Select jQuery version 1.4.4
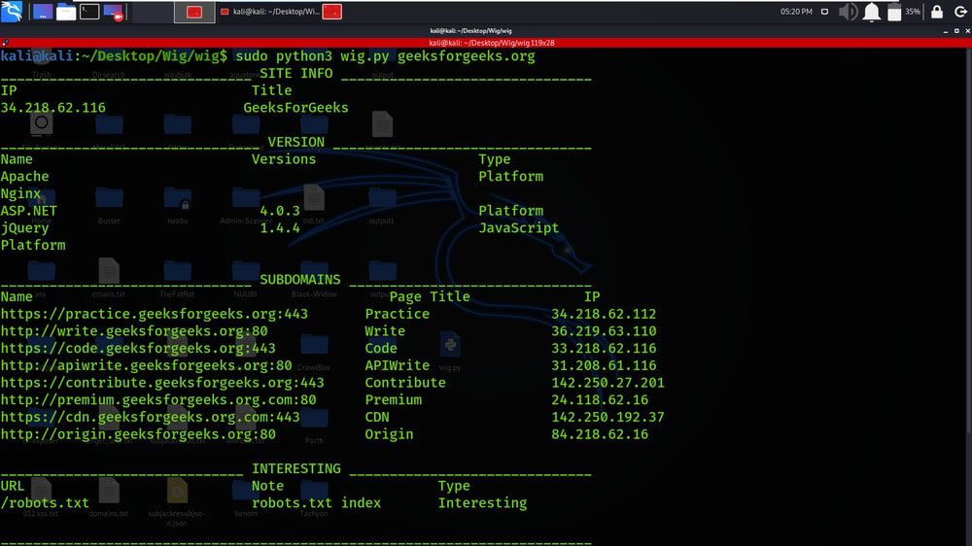 coord(280,228)
